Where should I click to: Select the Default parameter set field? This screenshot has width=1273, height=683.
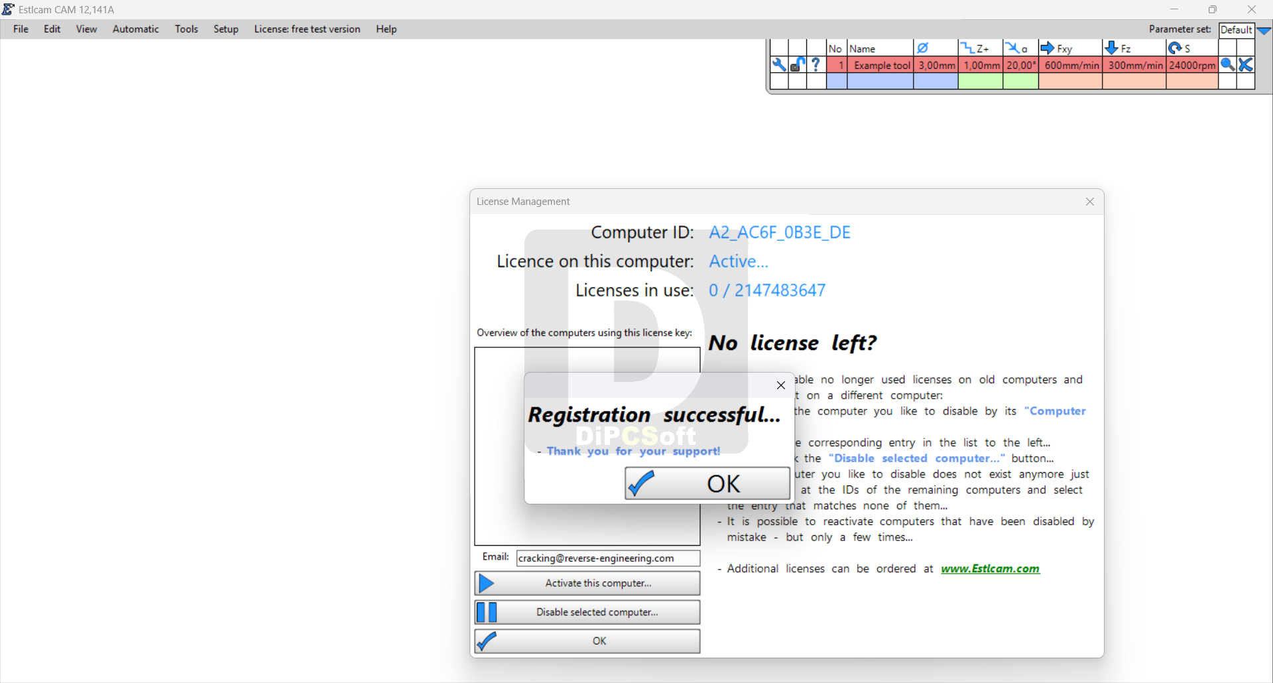click(1237, 30)
